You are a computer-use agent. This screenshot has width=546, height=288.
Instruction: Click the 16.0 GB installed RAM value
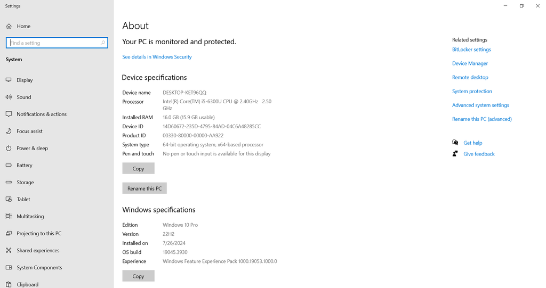189,117
